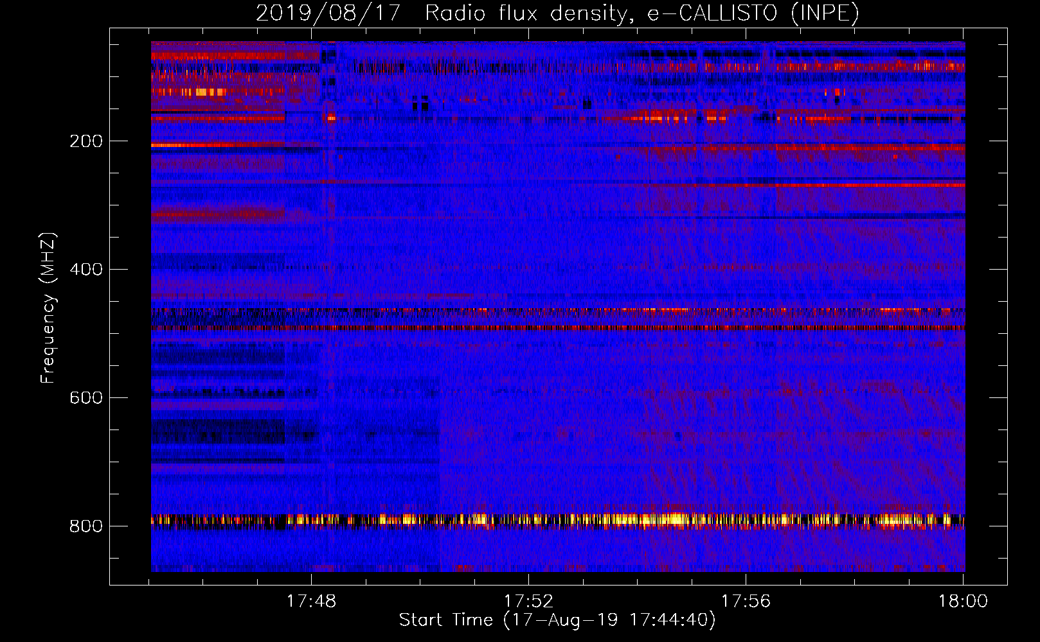
Task: Click the "Frequency (MHZ)" y-axis label
Action: point(48,308)
